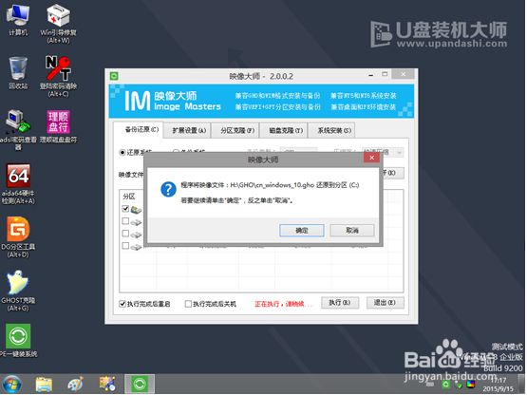Launch the DG分区工具 desktop icon
Image resolution: width=527 pixels, height=395 pixels.
[18, 237]
